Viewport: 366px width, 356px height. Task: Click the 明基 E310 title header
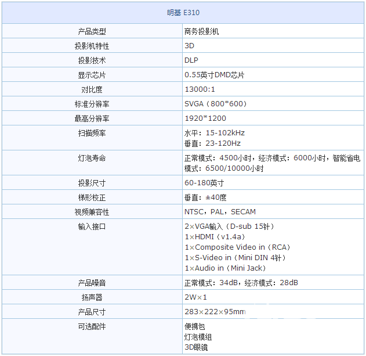pos(183,13)
